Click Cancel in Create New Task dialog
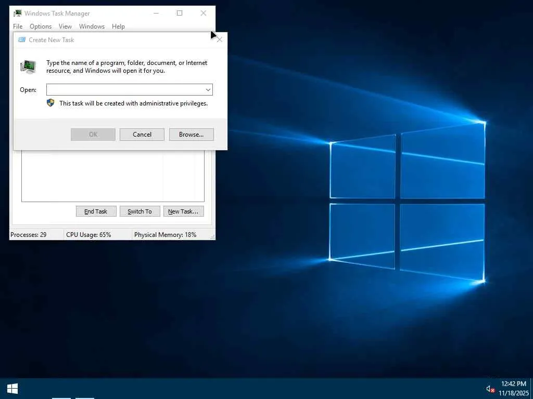The width and height of the screenshot is (533, 399). point(142,135)
